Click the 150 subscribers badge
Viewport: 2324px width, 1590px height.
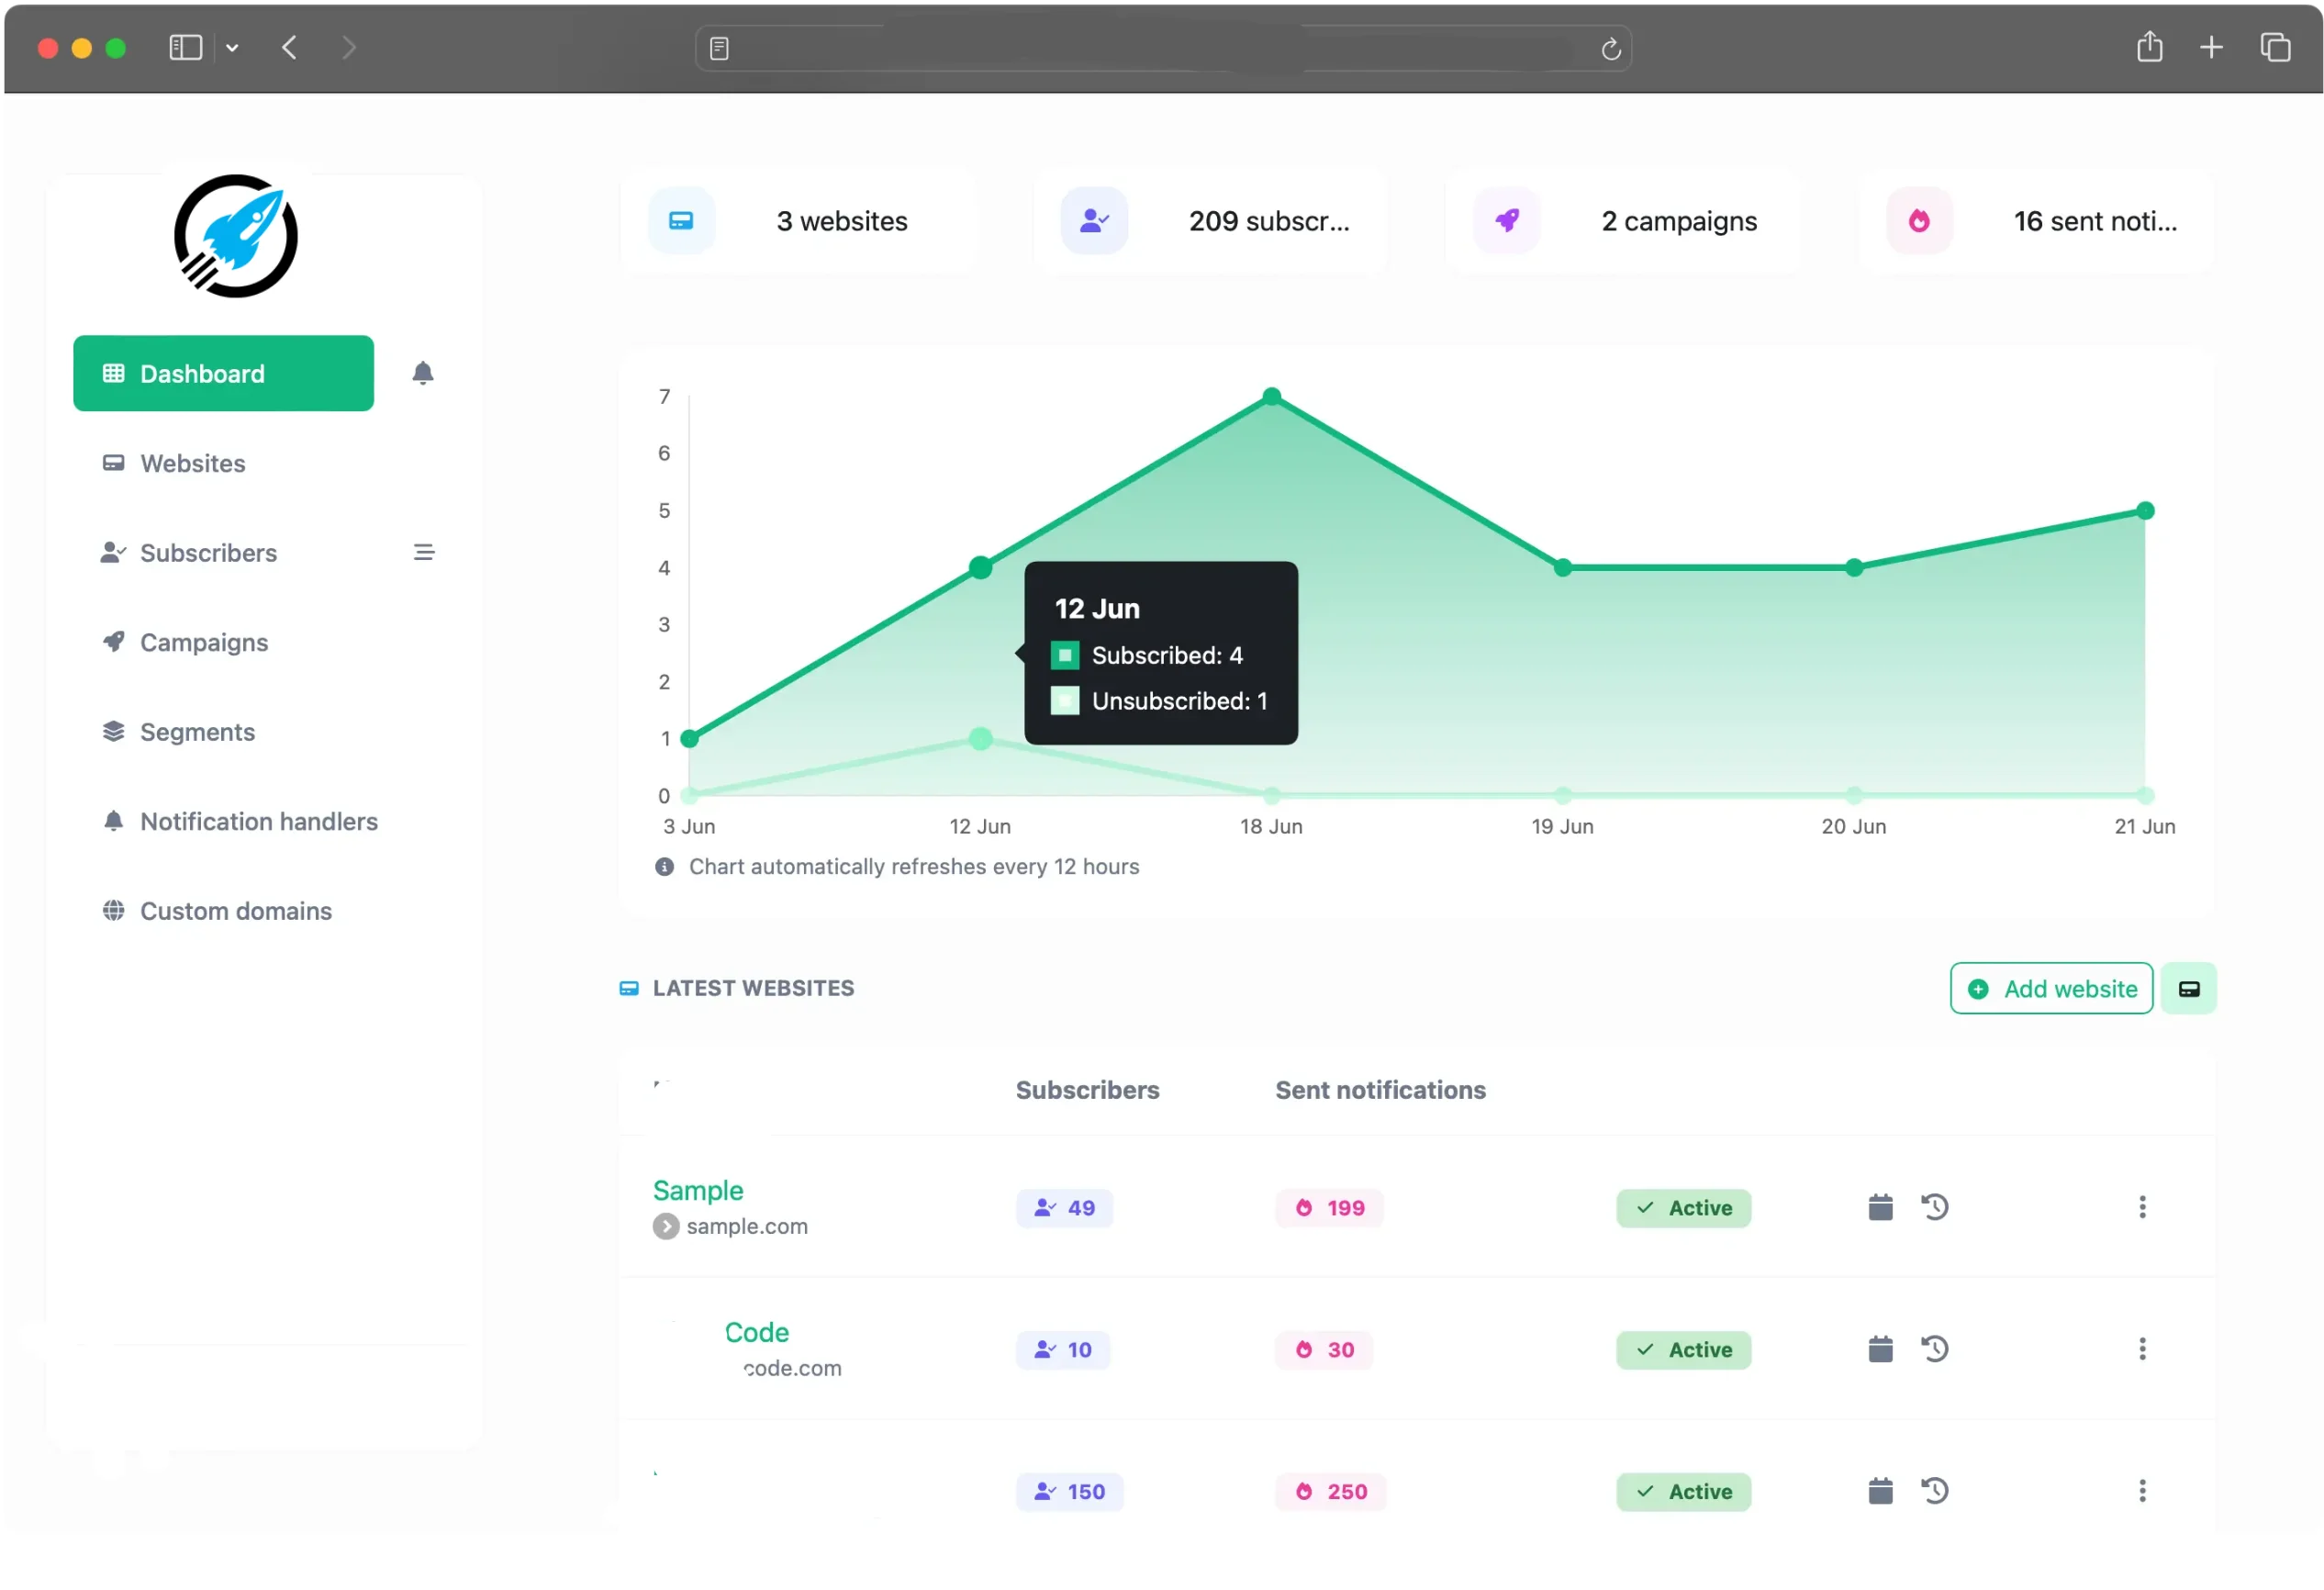pyautogui.click(x=1069, y=1491)
